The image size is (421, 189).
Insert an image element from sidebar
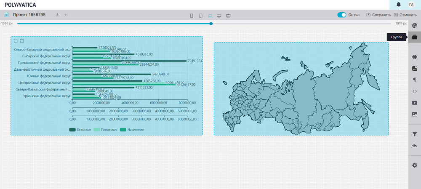coord(415,114)
